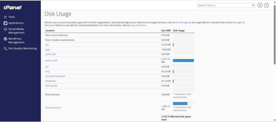
Task: Click the vertical page scrollbar
Action: click(x=274, y=38)
